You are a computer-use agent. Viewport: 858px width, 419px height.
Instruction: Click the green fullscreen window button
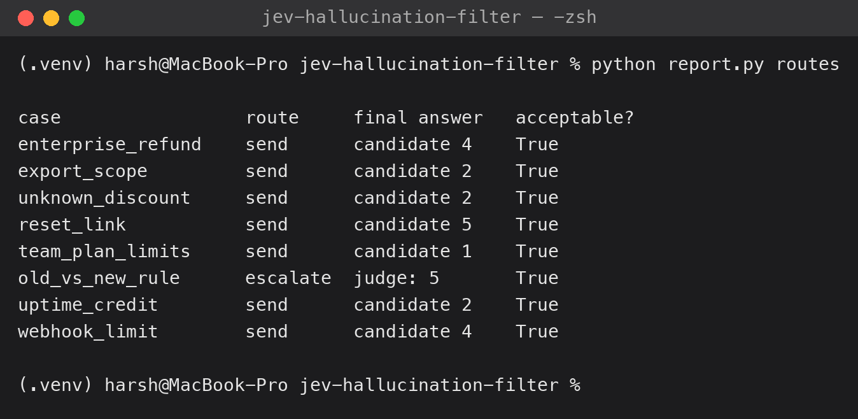tap(76, 18)
